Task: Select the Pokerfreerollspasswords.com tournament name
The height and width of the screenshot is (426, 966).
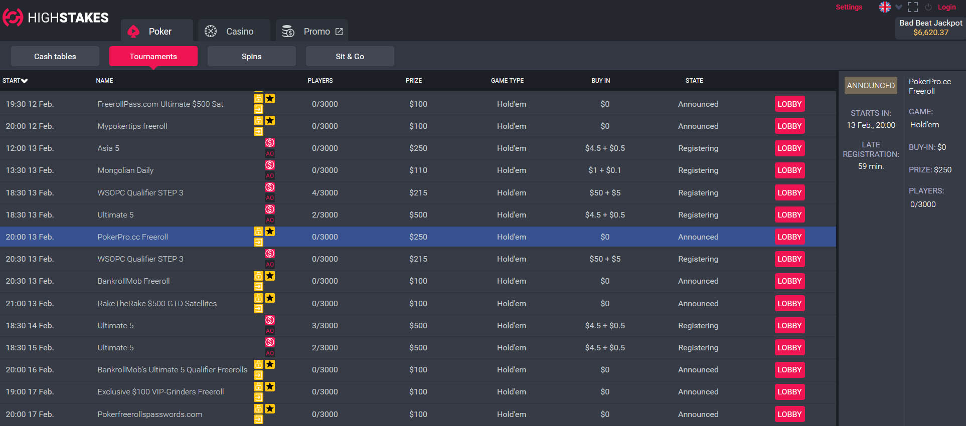Action: (150, 414)
